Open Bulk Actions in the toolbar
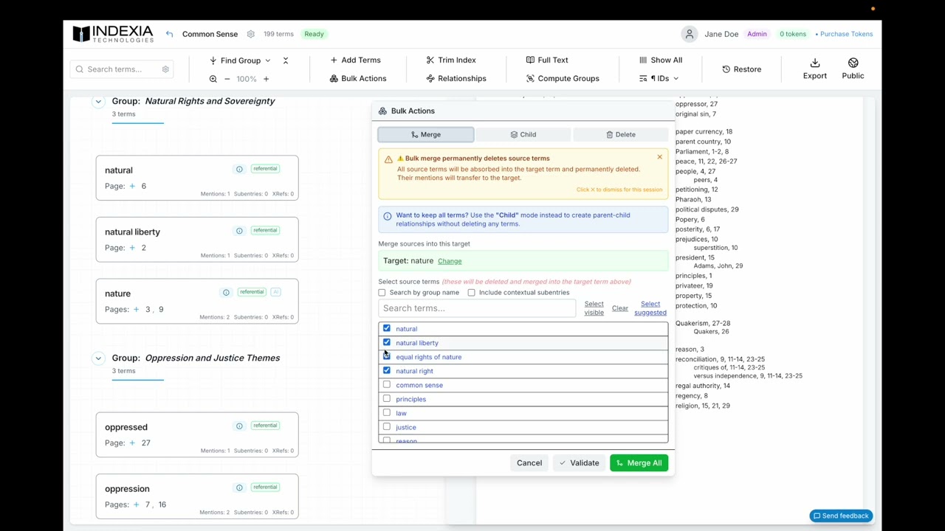The image size is (945, 531). (x=358, y=79)
